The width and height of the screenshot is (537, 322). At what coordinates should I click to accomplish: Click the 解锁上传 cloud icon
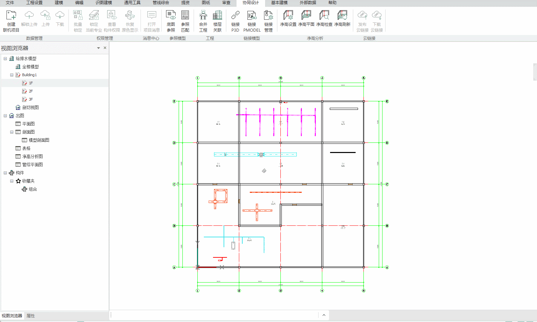click(x=29, y=15)
